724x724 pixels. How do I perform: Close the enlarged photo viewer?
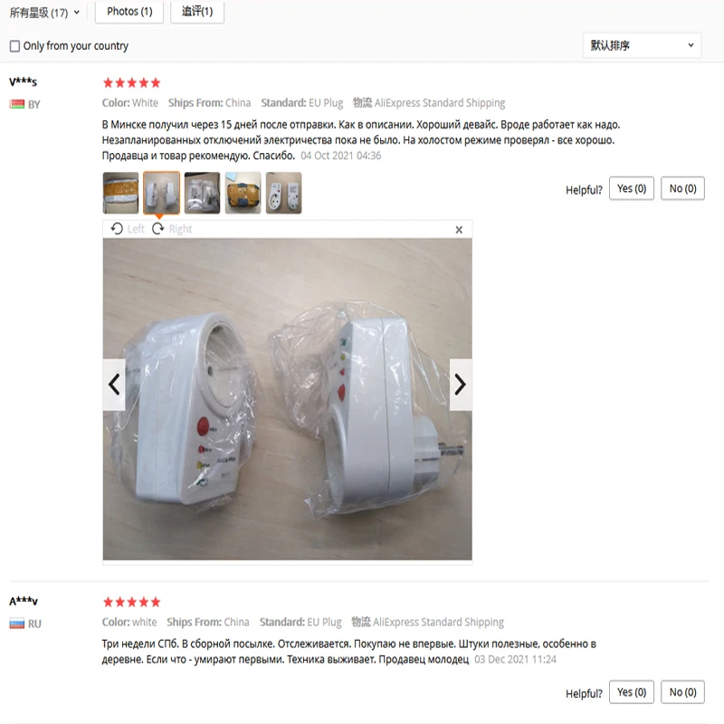[x=459, y=230]
